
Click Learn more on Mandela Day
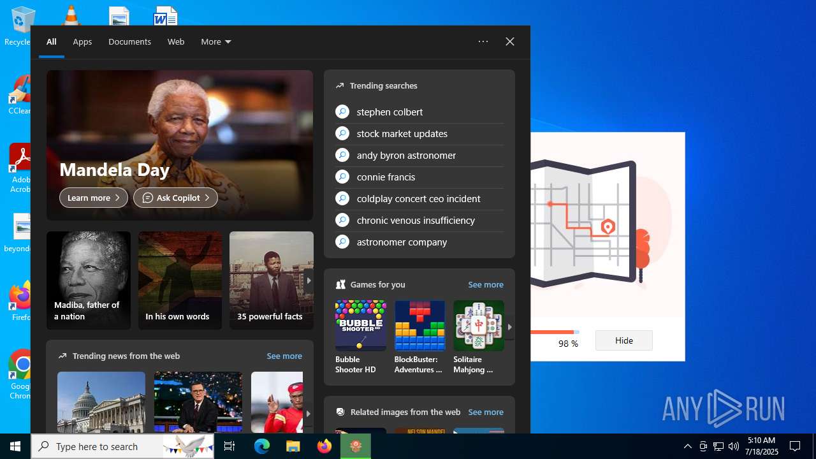(x=94, y=198)
